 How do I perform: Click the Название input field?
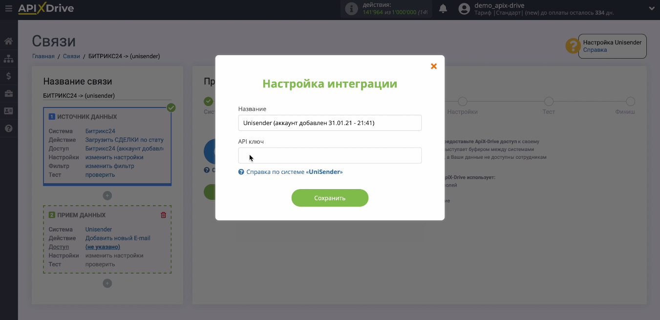coord(330,123)
